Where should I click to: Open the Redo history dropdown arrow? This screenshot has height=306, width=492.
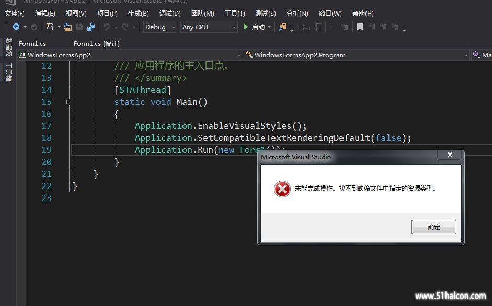(x=134, y=27)
